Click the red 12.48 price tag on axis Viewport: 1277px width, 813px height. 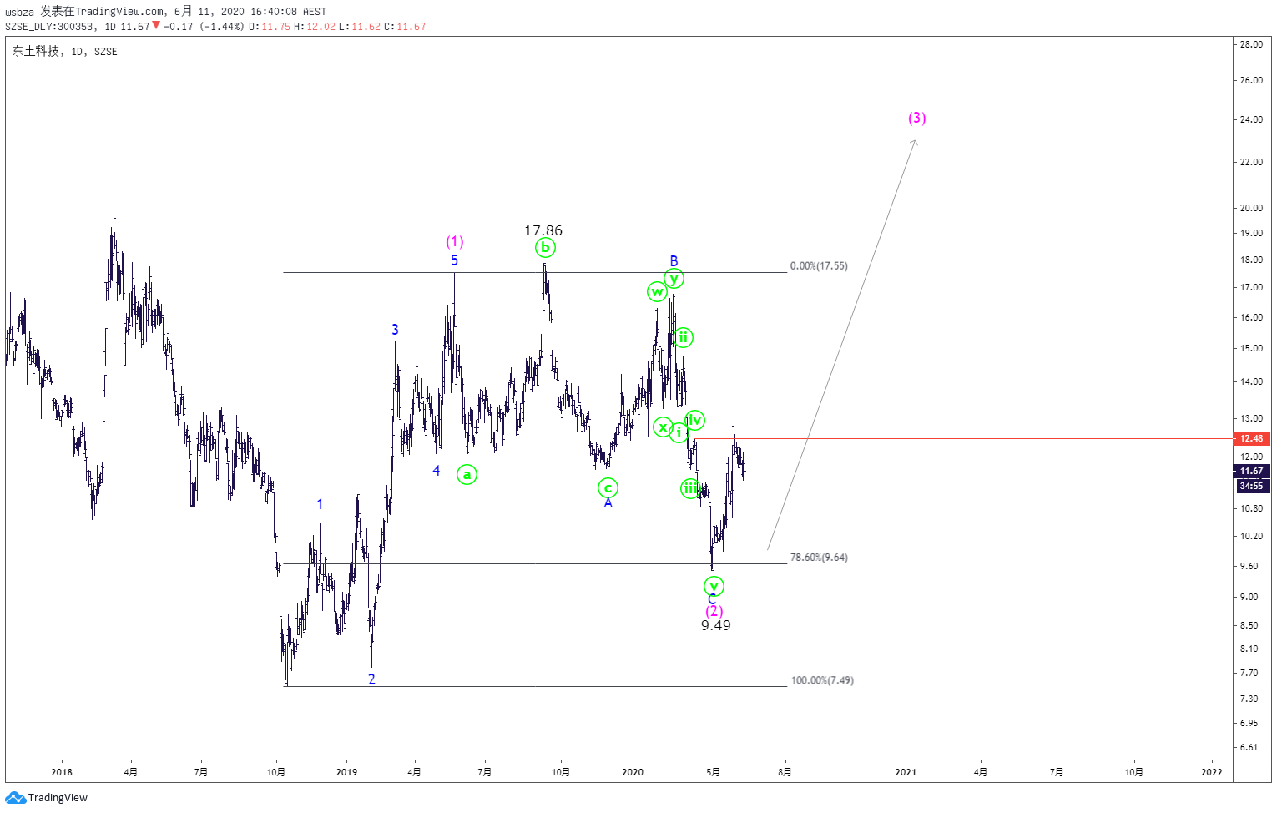[1251, 438]
